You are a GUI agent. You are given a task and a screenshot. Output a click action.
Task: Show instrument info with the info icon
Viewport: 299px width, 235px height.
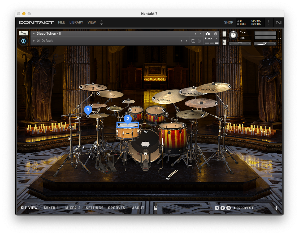tap(215, 34)
